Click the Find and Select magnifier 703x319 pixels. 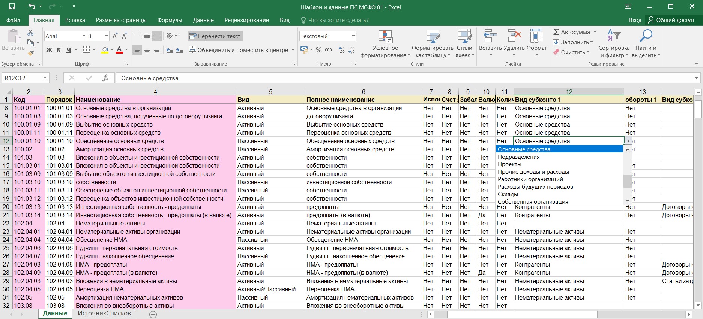646,36
